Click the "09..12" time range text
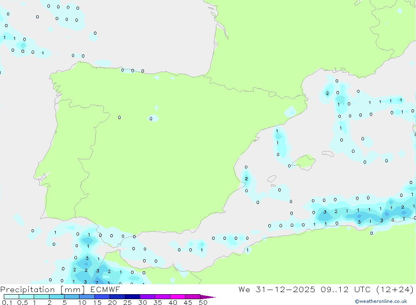416x305 pixels. click(x=334, y=289)
